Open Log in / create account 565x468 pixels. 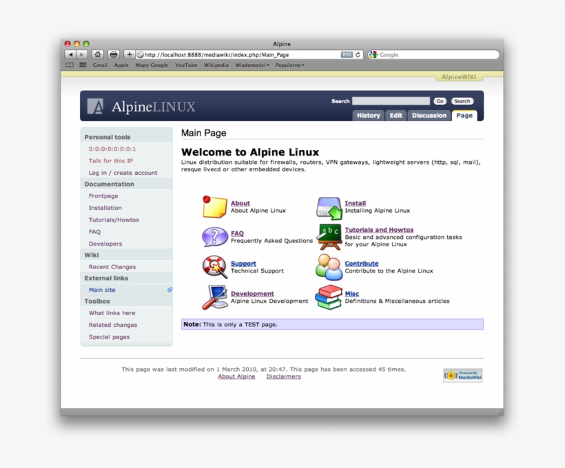(123, 173)
